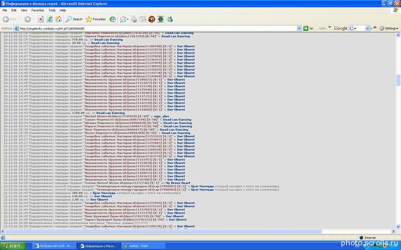Open Messenger with the last toolbar icon

(x=170, y=19)
